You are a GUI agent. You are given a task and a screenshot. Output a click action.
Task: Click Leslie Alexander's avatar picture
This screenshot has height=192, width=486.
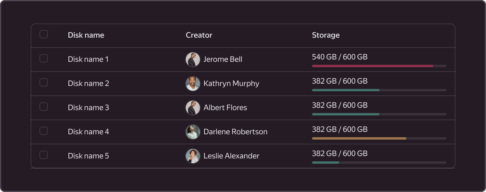click(193, 156)
